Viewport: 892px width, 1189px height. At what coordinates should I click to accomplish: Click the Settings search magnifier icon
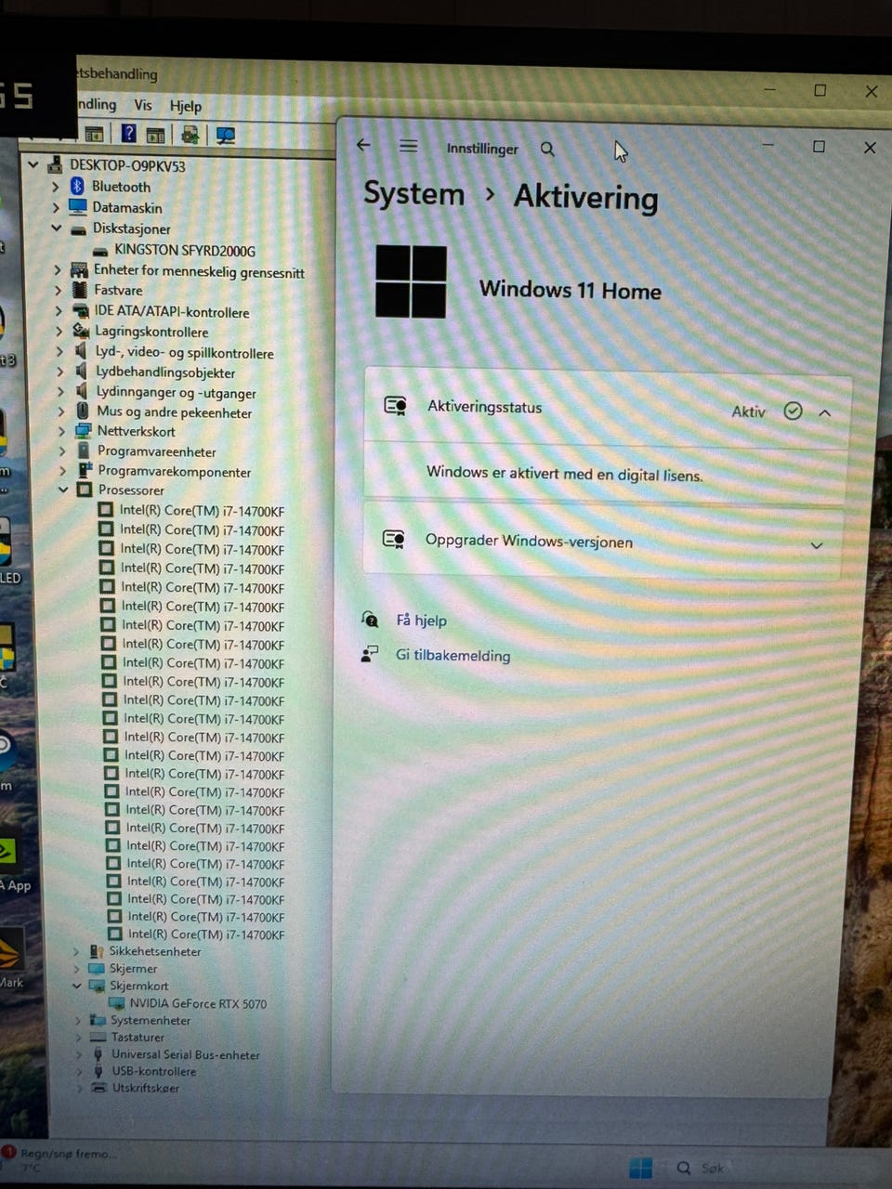(x=547, y=149)
